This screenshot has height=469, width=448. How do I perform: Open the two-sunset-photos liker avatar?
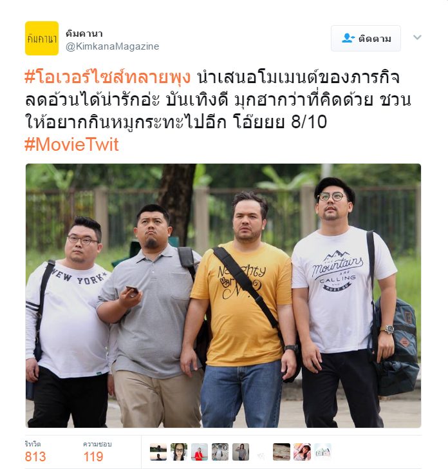(x=158, y=452)
